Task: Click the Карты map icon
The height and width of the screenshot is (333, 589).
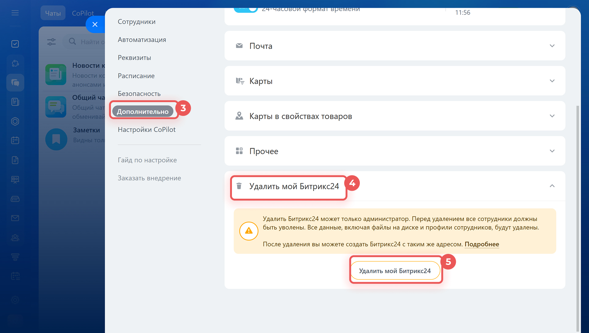Action: [240, 81]
